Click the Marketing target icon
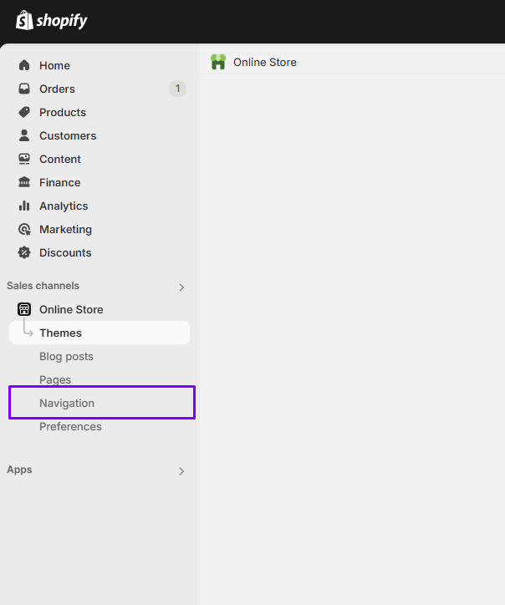The image size is (505, 605). 24,229
